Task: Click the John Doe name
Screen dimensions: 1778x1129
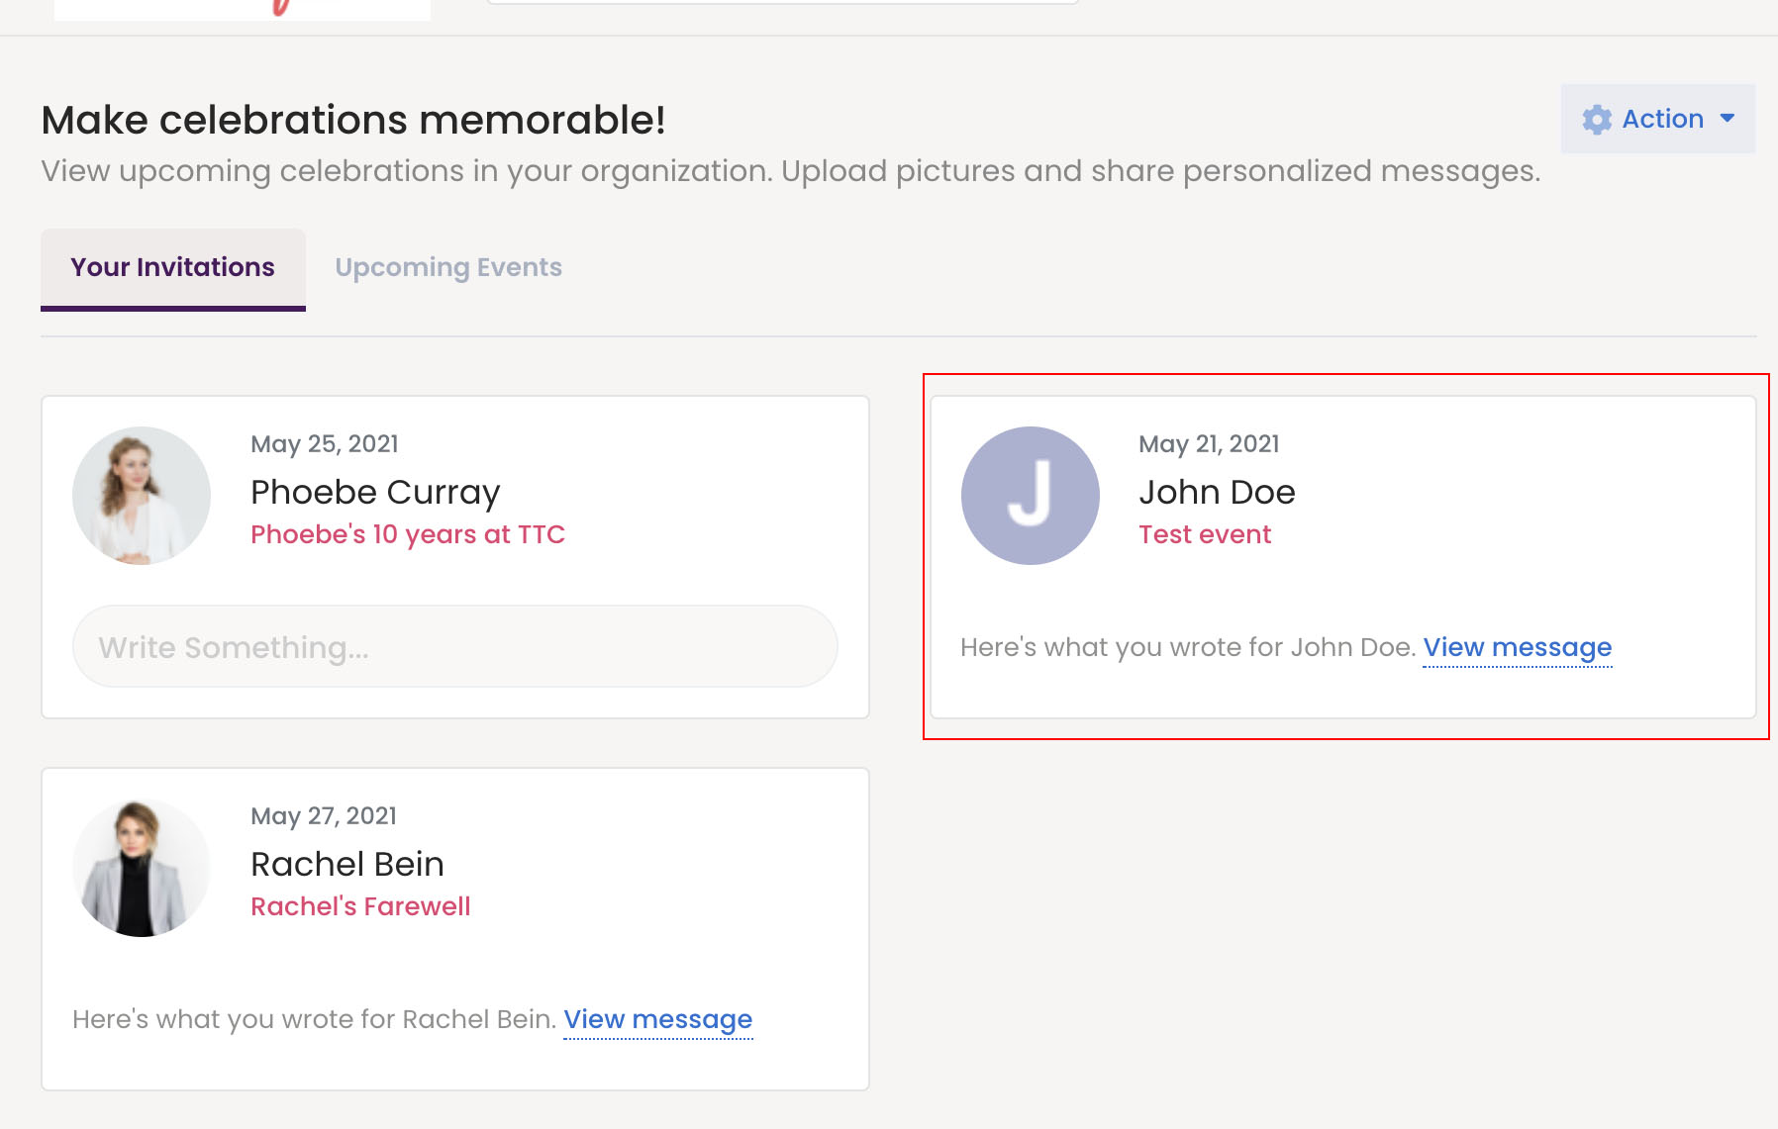Action: point(1217,492)
